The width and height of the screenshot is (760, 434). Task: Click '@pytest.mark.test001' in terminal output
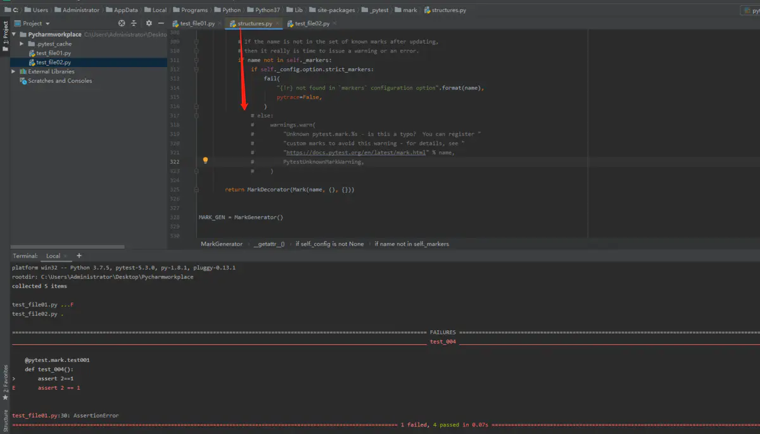coord(57,360)
